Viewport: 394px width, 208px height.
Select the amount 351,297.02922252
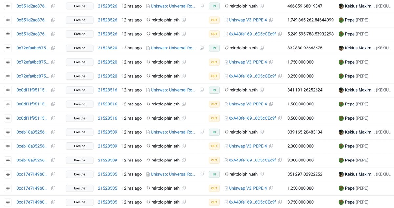305,174
